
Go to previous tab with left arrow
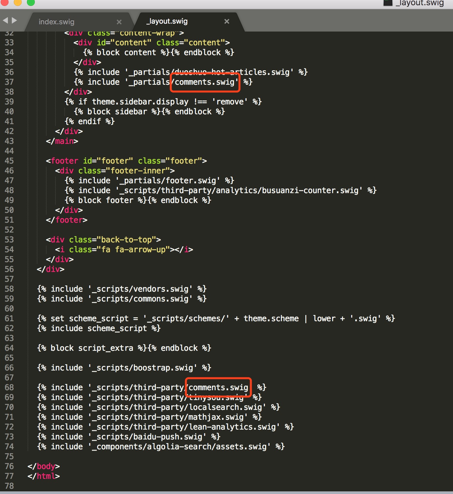pos(5,20)
